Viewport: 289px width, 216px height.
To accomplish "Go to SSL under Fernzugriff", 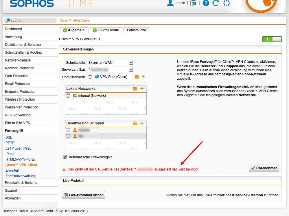I will 9,137.
